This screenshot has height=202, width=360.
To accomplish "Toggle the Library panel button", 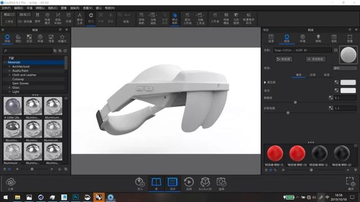I will [156, 184].
